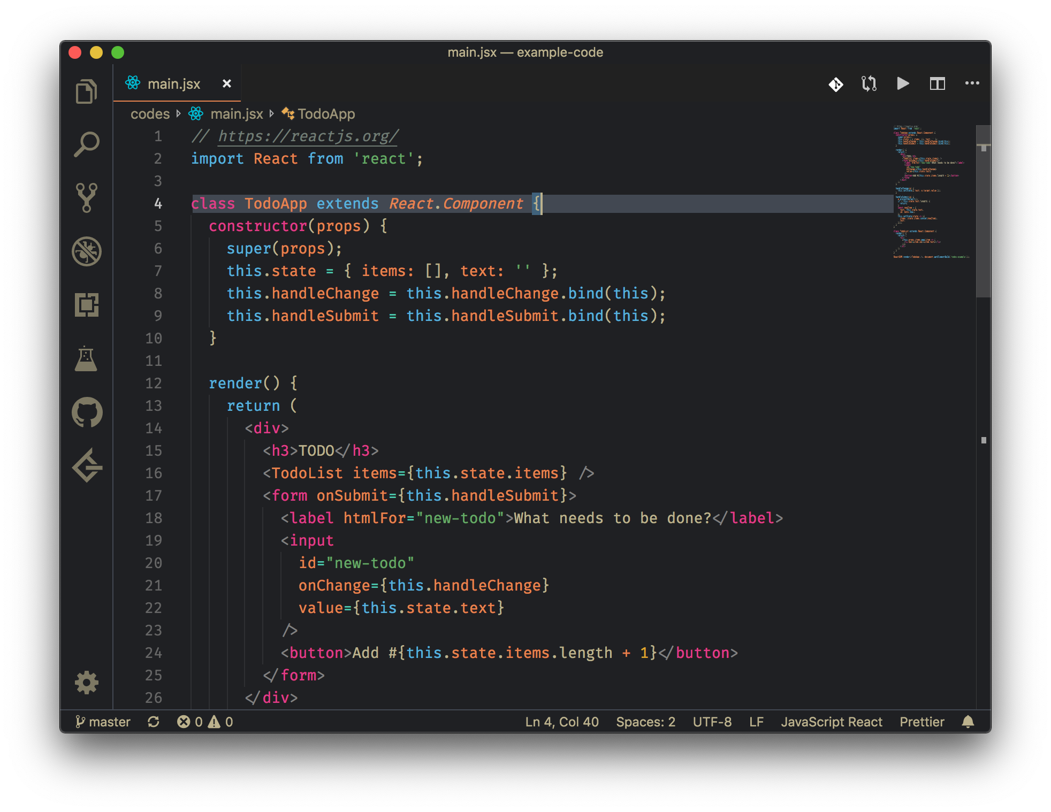Open the codes breadcrumb dropdown
Image resolution: width=1051 pixels, height=812 pixels.
coord(150,113)
